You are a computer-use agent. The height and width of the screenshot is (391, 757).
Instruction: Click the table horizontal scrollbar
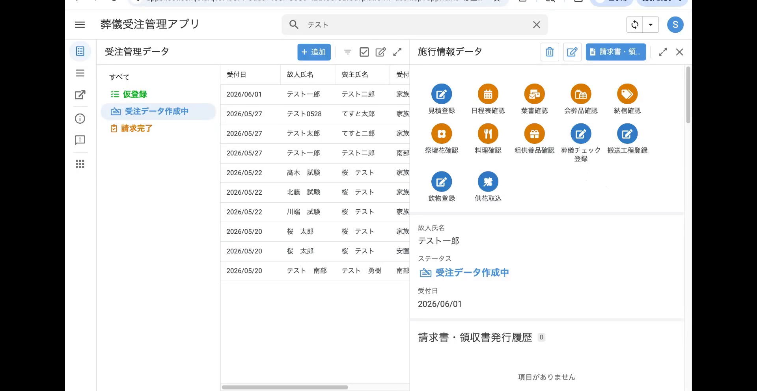point(285,387)
